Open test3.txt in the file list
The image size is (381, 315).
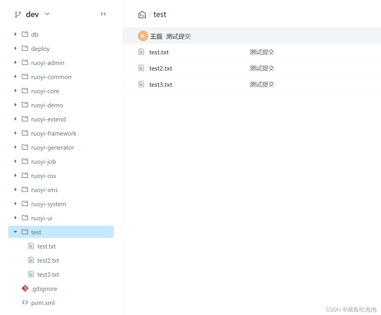click(x=161, y=85)
